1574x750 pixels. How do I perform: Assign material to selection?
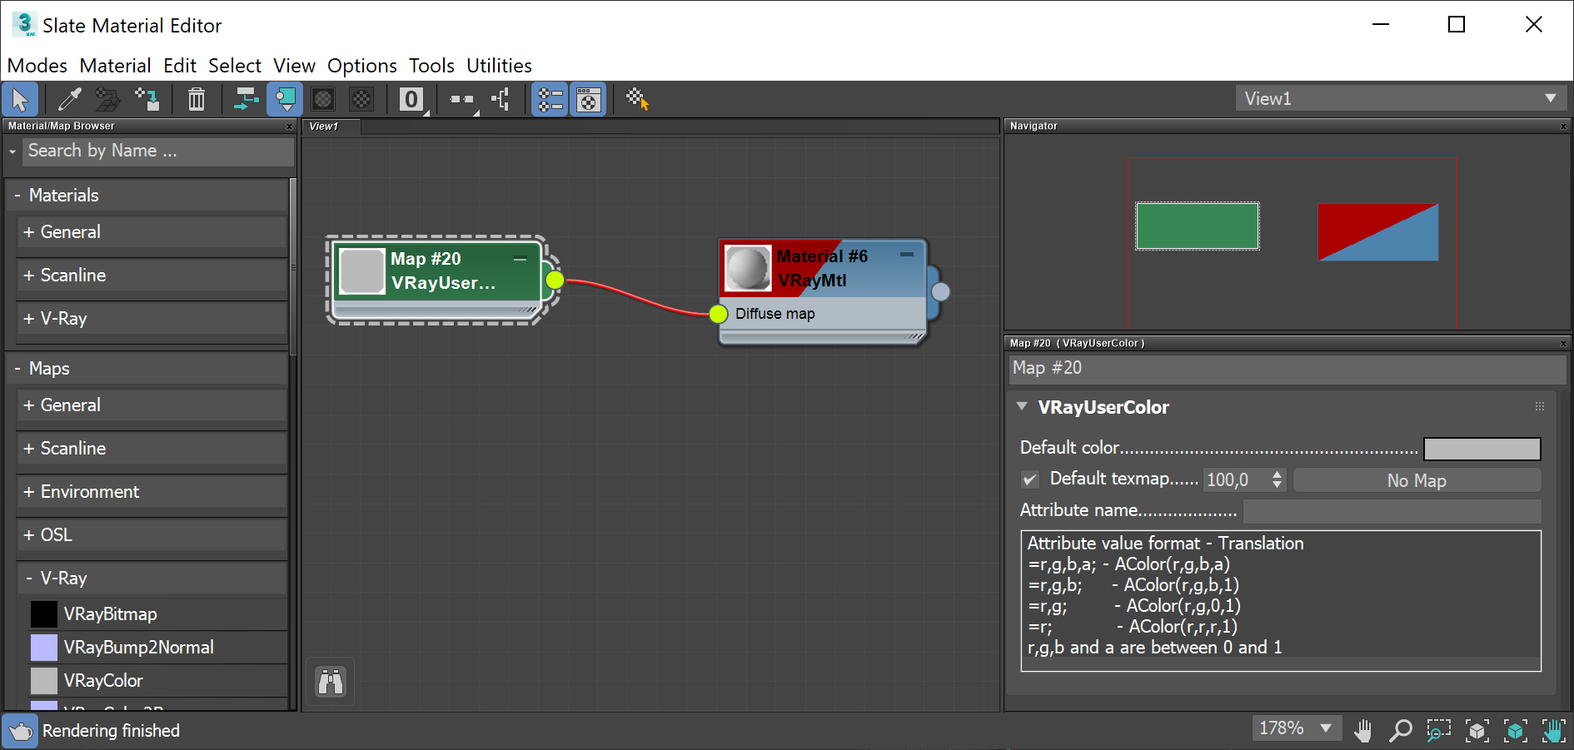(x=107, y=99)
